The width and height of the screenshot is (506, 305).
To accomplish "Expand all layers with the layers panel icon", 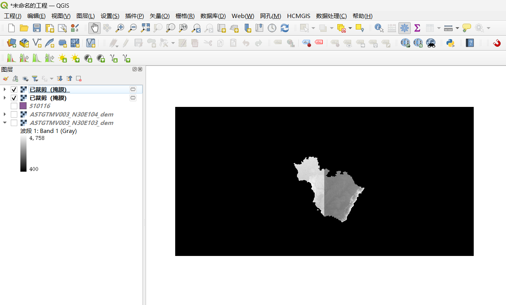I will pyautogui.click(x=60, y=79).
